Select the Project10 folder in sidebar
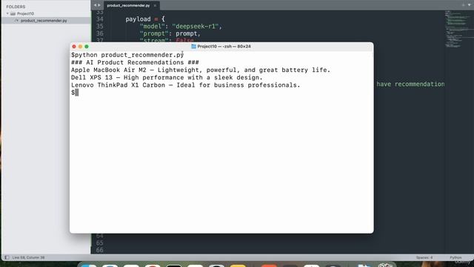 coord(25,13)
